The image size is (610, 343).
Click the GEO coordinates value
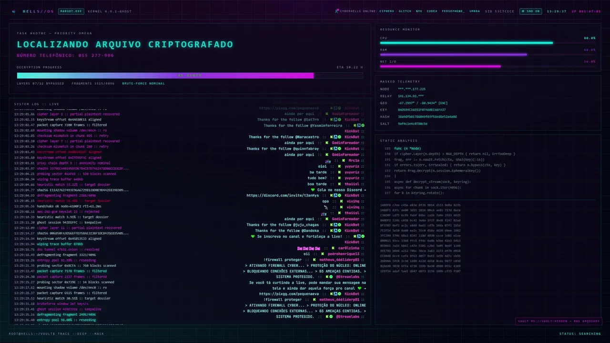click(422, 103)
